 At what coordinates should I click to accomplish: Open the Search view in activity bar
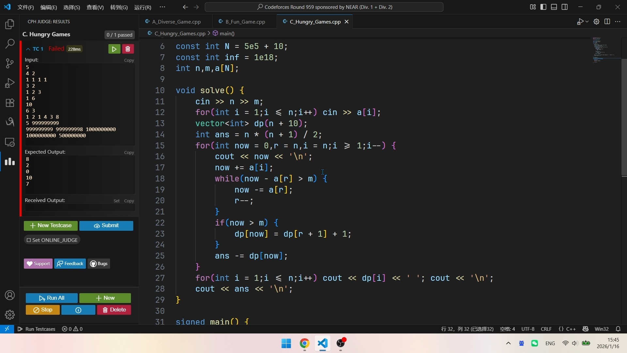point(10,43)
